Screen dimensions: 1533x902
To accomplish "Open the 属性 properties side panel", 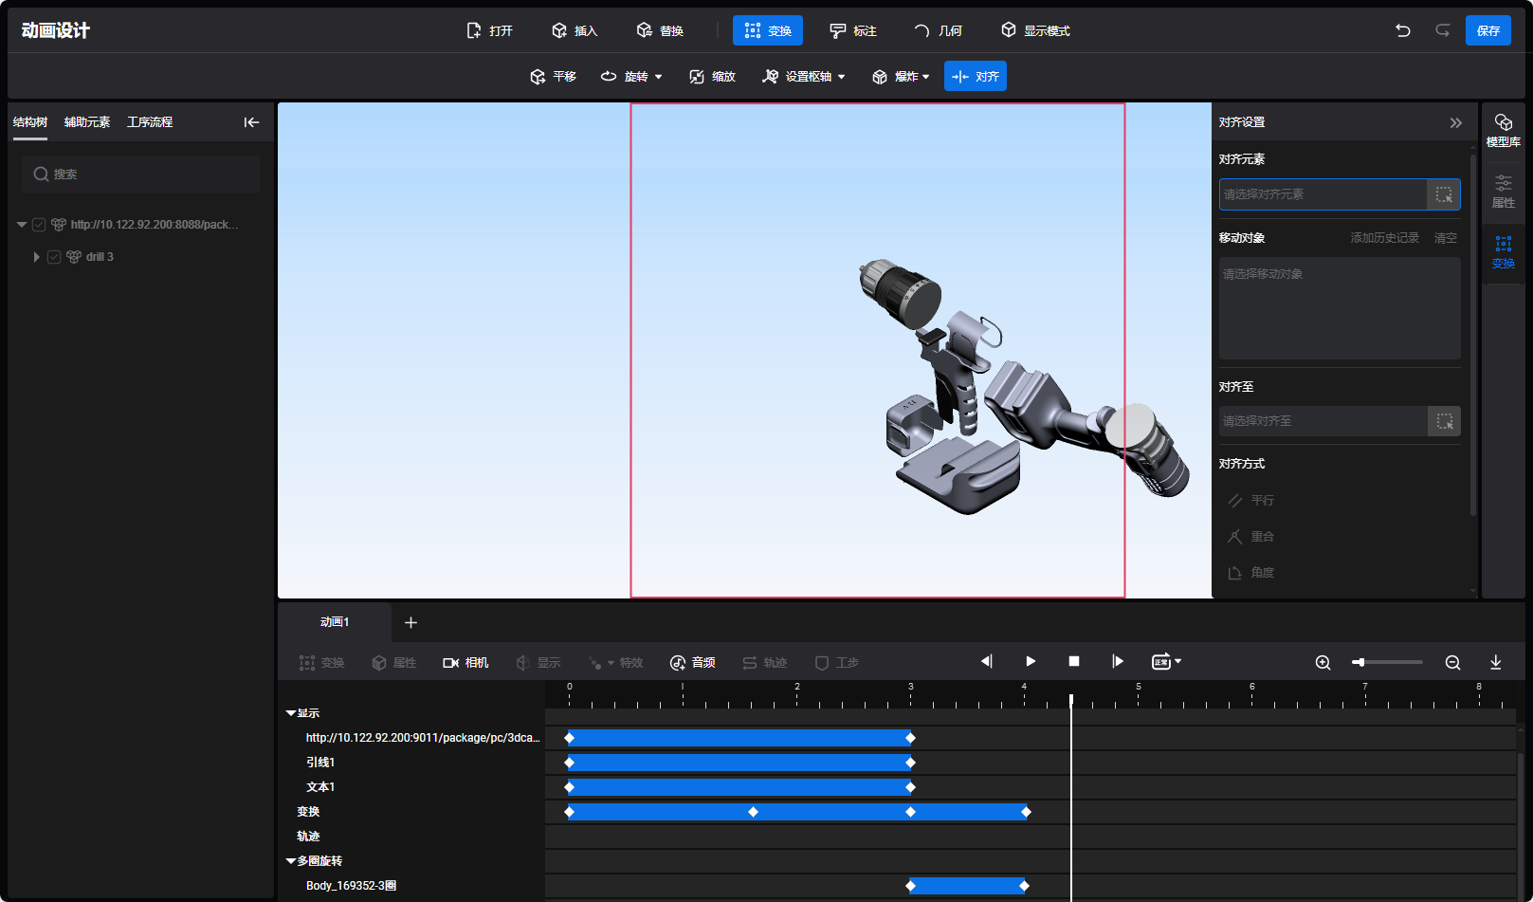I will pos(1503,191).
